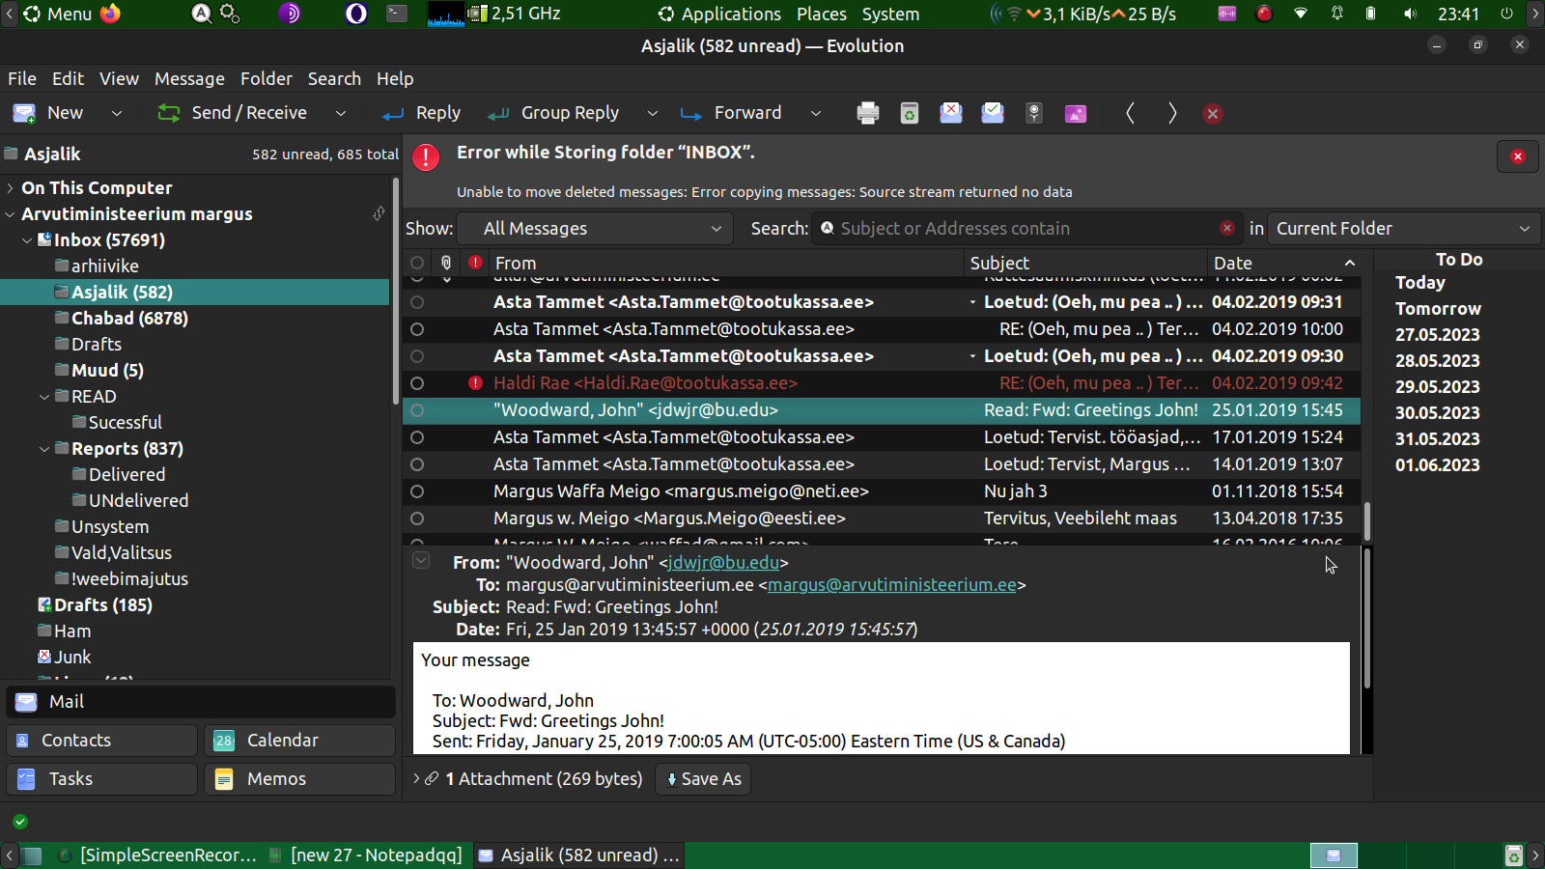Open the Show All Messages dropdown
This screenshot has height=869, width=1545.
pyautogui.click(x=602, y=229)
